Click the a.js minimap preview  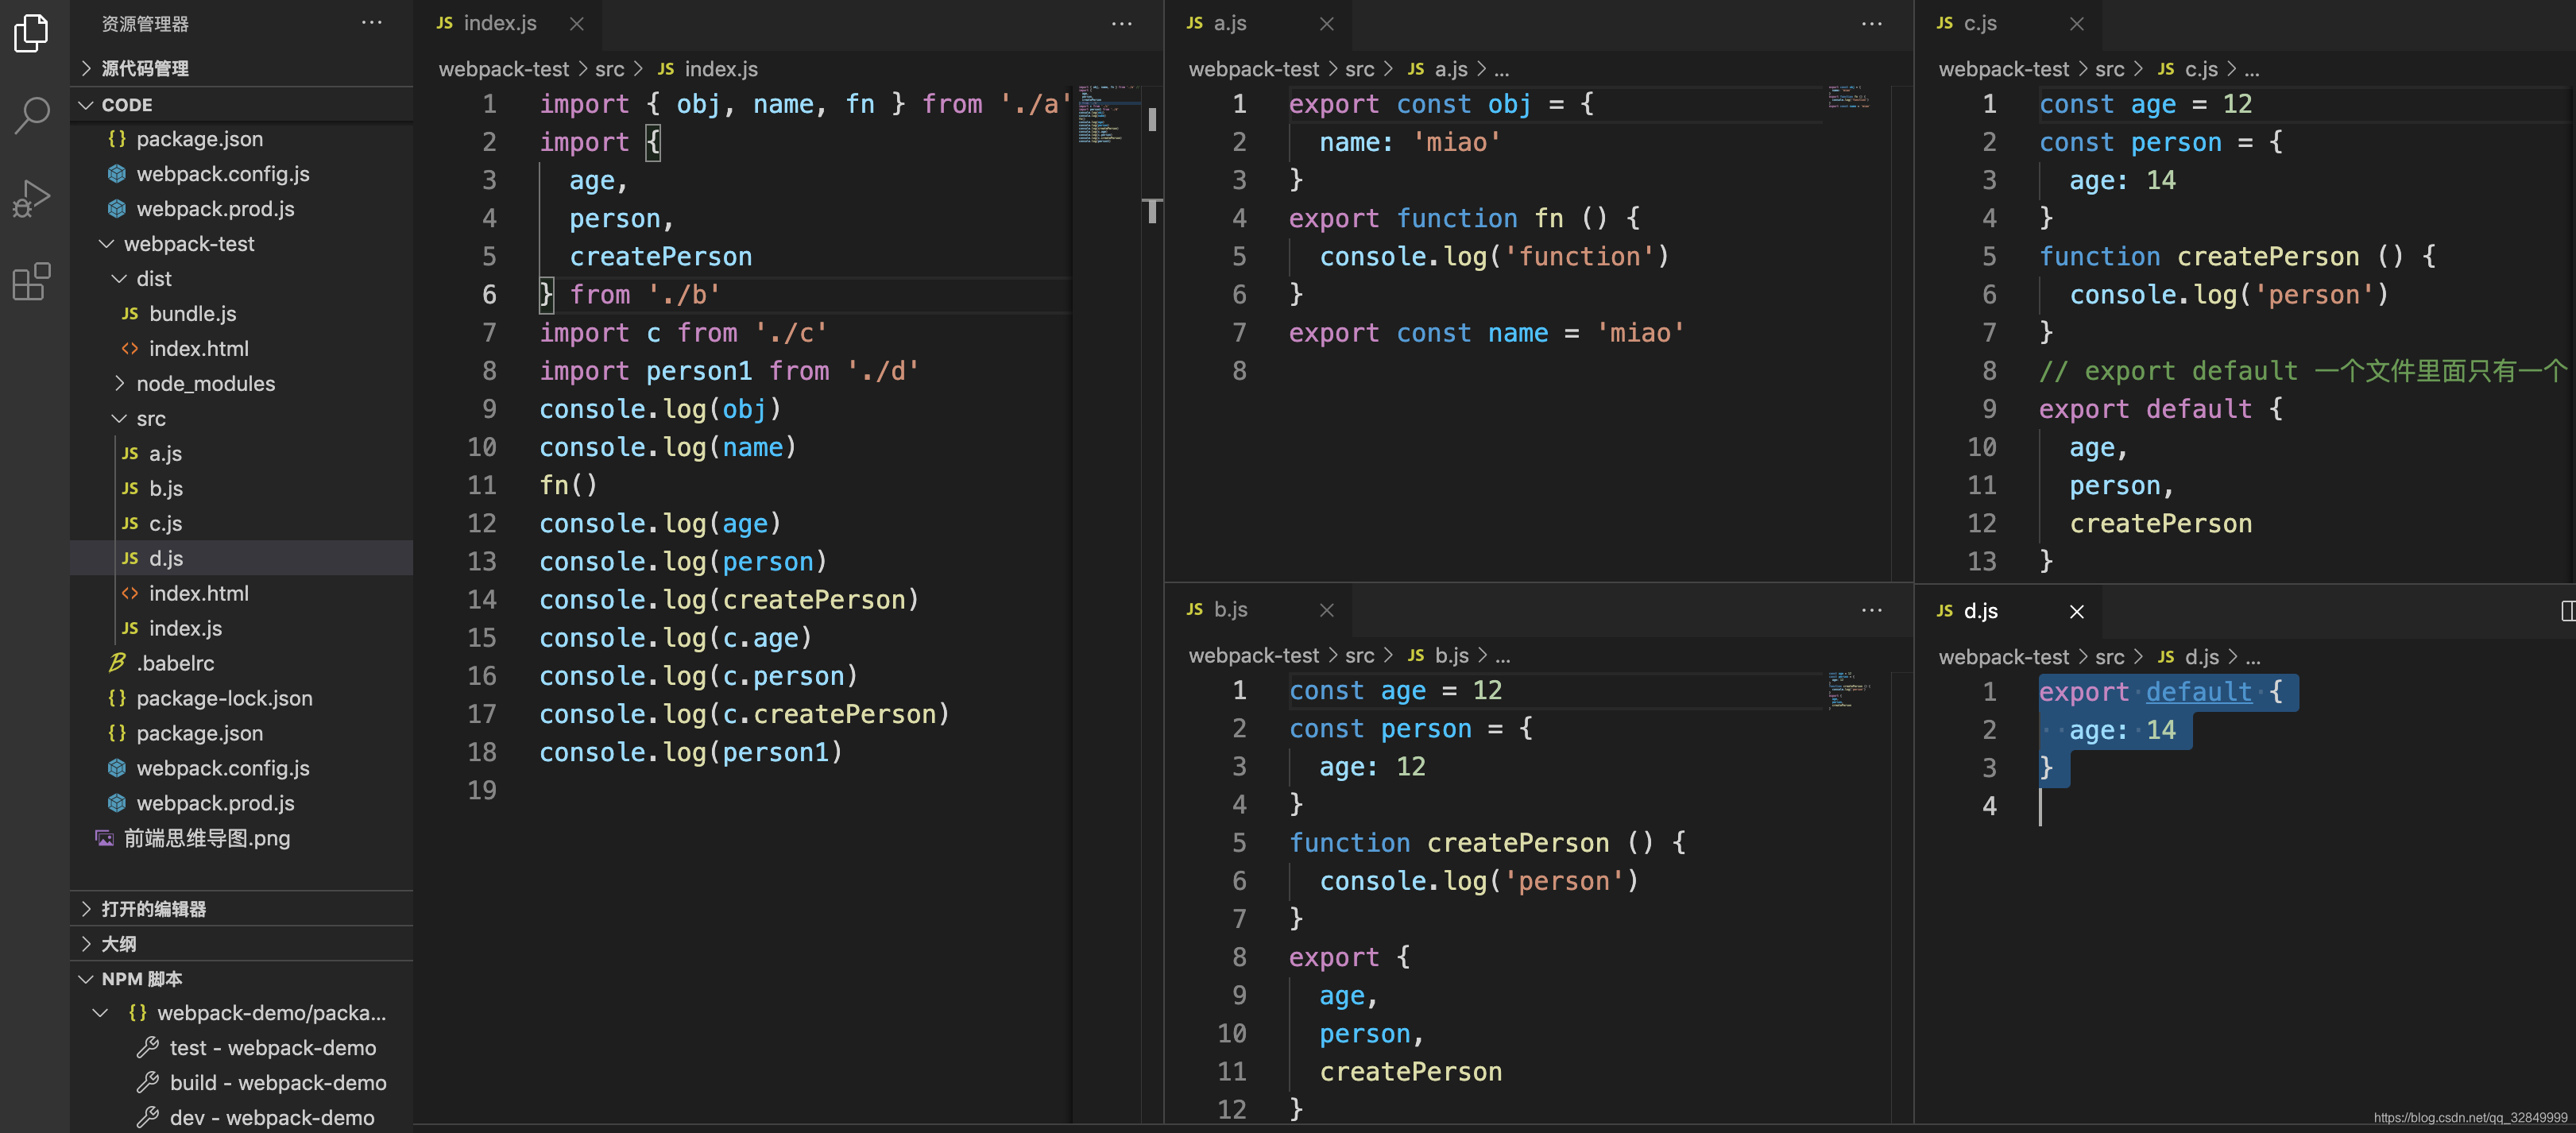point(1848,97)
